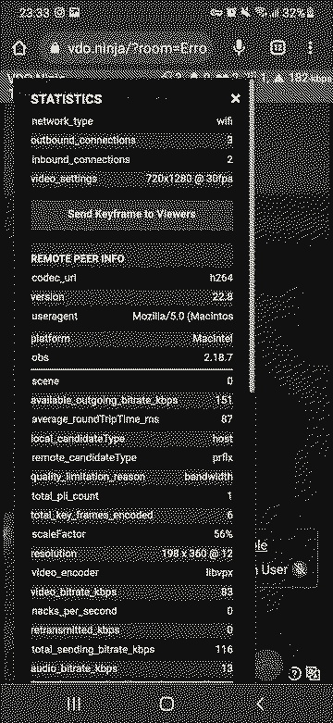This screenshot has height=723, width=333.
Task: Click the h264 value
Action: pyautogui.click(x=221, y=278)
